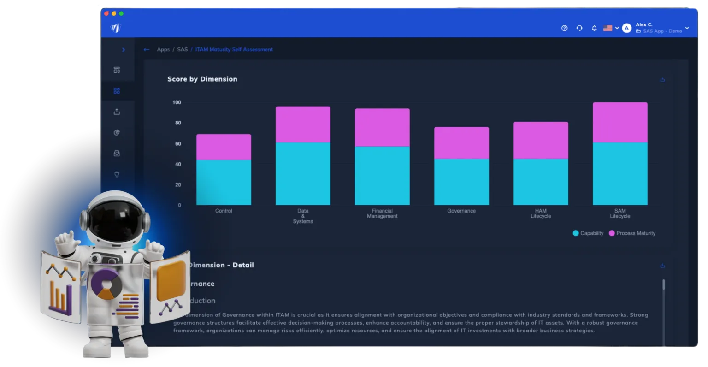Click the SAM Lifecycle axis label
Screen dimensions: 708x367
pyautogui.click(x=620, y=213)
